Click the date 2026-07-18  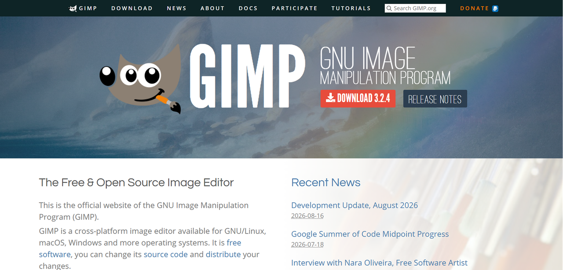(307, 244)
